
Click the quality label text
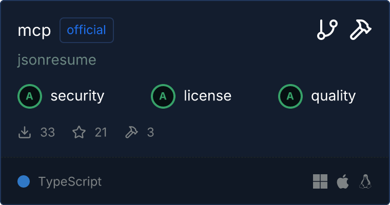point(334,96)
